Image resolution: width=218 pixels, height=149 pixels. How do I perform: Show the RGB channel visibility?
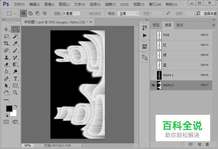(153, 35)
